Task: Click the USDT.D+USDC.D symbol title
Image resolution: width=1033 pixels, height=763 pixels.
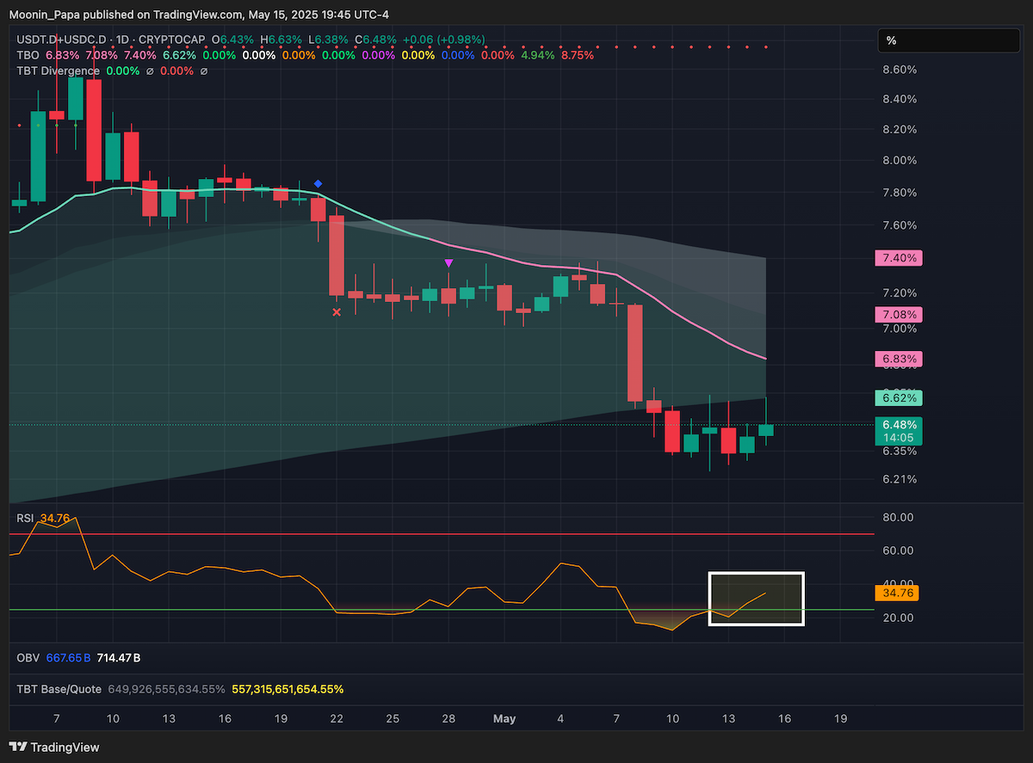Action: tap(61, 40)
